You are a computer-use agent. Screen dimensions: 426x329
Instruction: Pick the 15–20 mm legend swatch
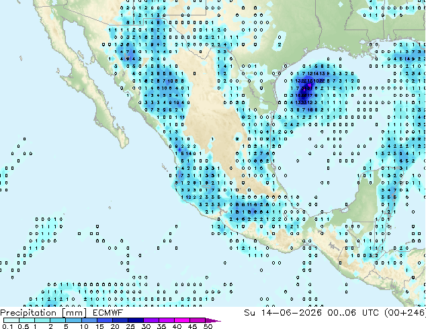[x=104, y=320]
